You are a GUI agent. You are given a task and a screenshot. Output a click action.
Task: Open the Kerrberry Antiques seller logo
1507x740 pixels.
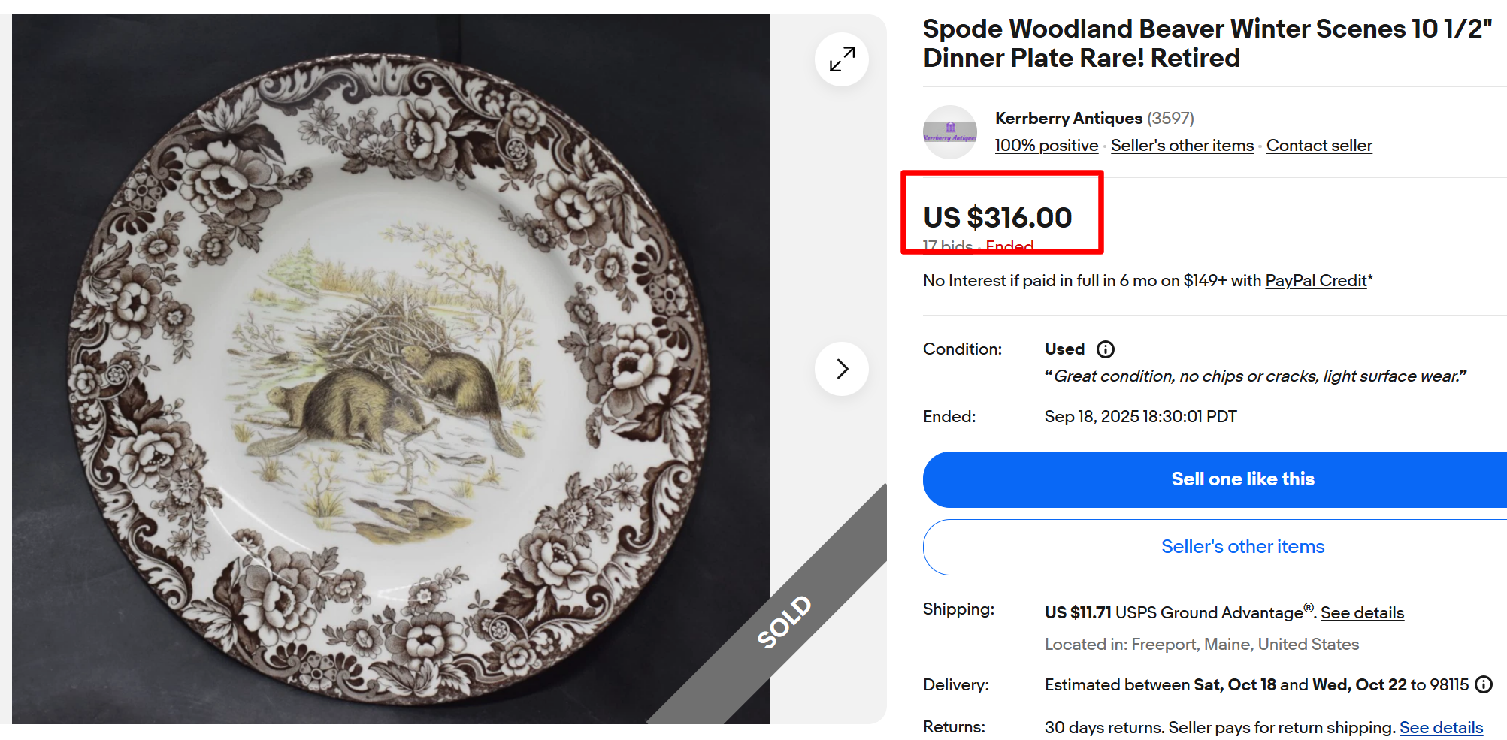[x=950, y=132]
